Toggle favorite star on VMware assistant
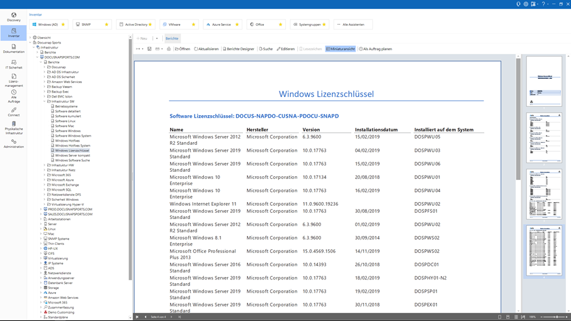 point(193,25)
